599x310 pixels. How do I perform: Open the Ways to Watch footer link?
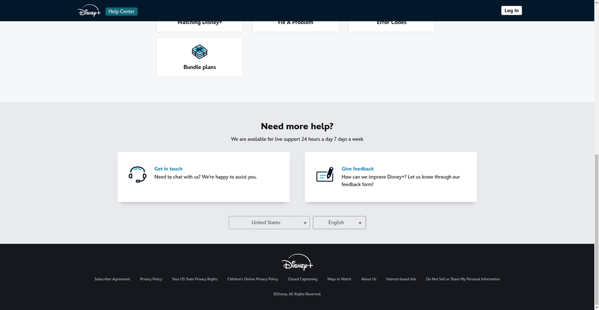tap(339, 279)
